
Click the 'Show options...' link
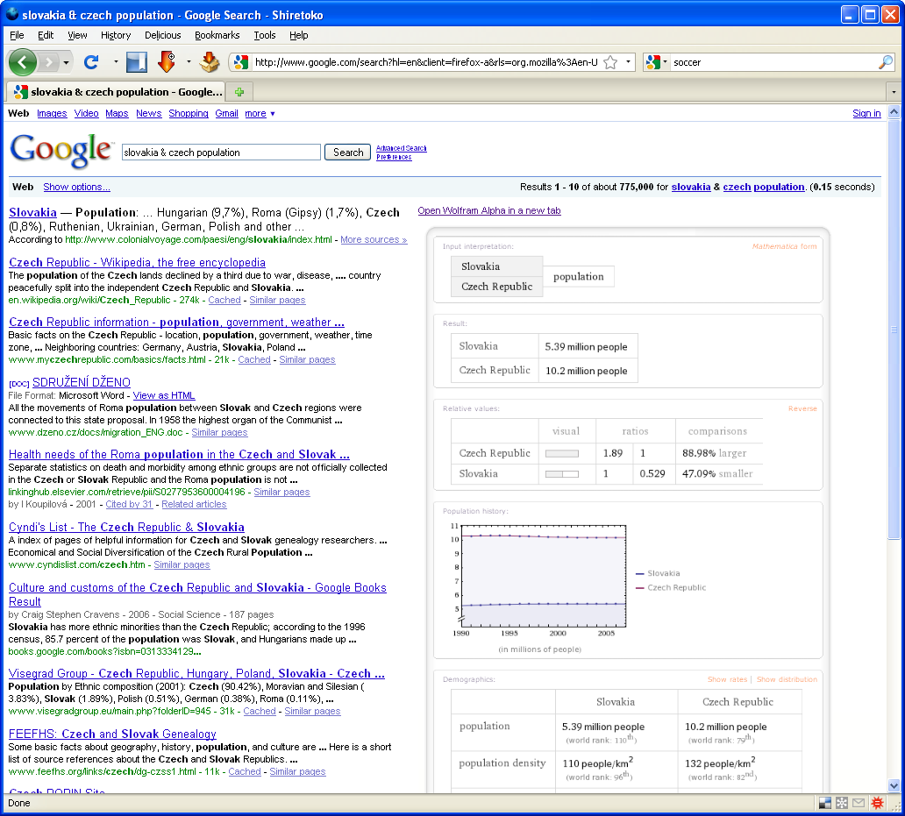pyautogui.click(x=76, y=187)
